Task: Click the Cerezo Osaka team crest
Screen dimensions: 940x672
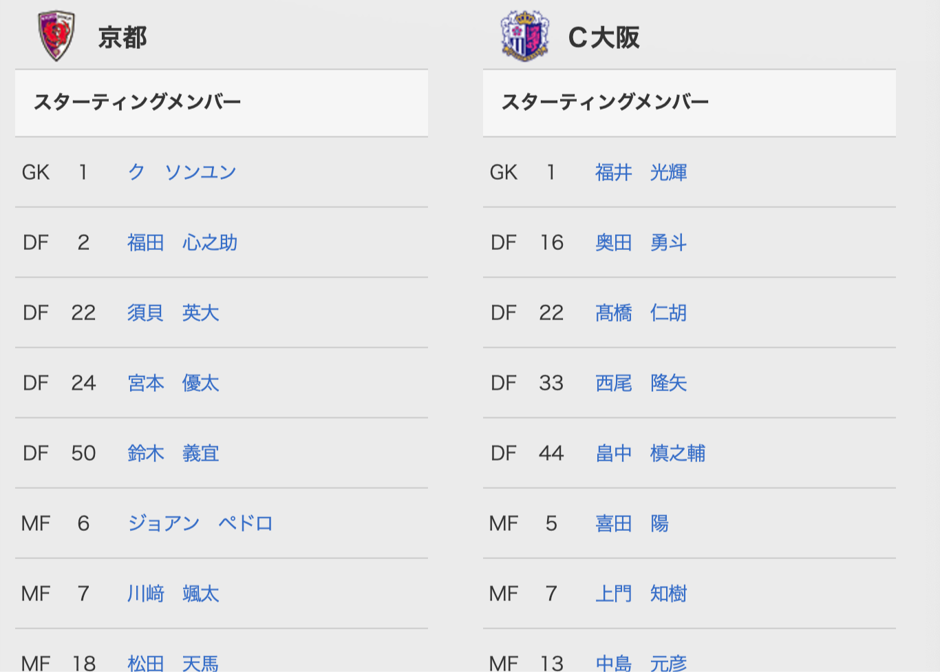Action: point(525,36)
